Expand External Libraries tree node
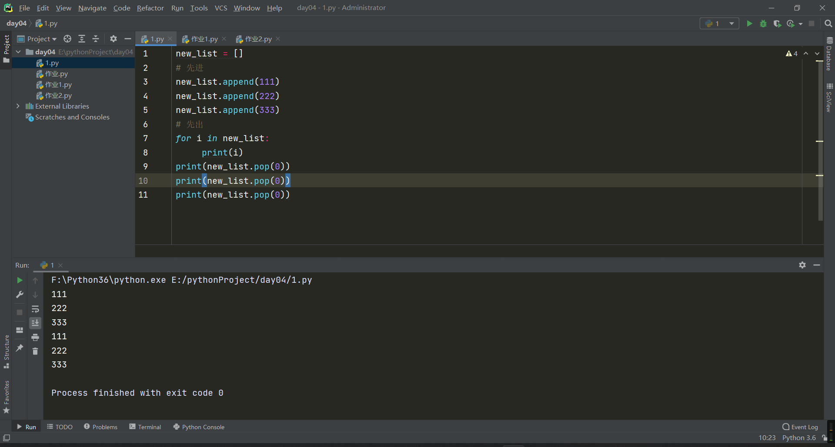Image resolution: width=835 pixels, height=447 pixels. coord(18,106)
